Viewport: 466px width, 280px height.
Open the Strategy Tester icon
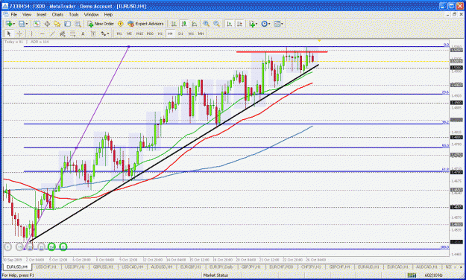point(78,24)
